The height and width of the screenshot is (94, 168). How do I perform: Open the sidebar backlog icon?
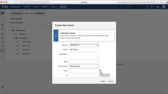click(2, 25)
